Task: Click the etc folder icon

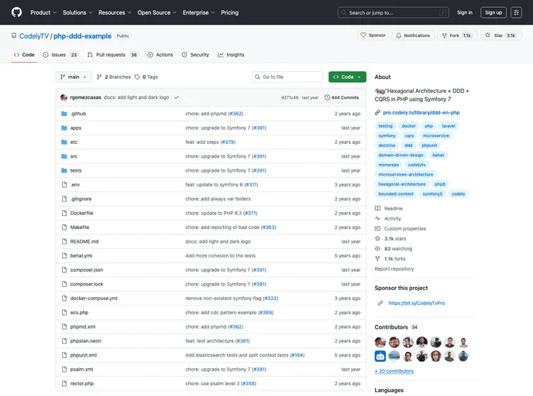Action: tap(64, 142)
